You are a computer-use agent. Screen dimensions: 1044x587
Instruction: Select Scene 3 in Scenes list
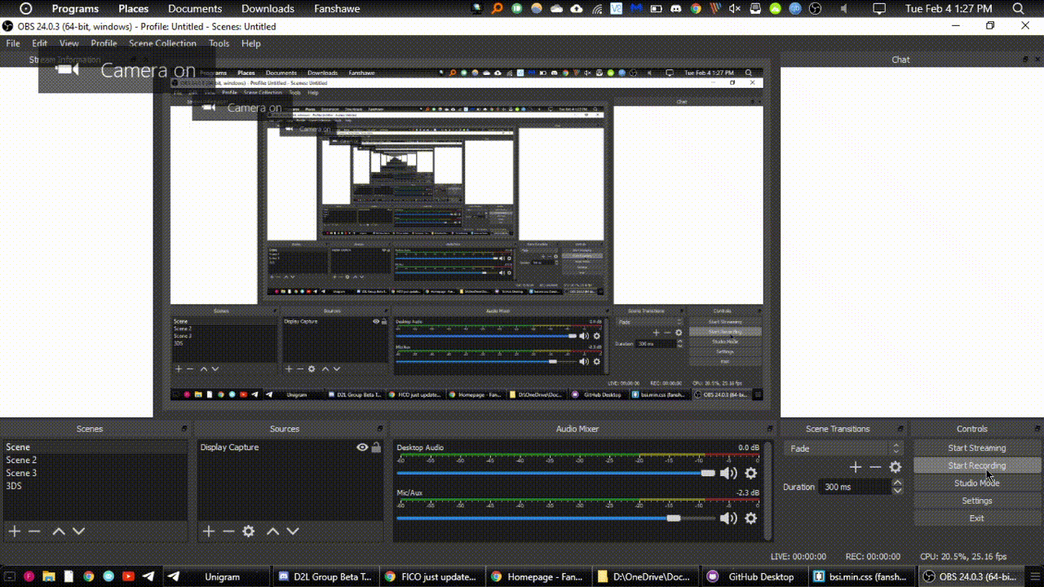click(x=95, y=473)
